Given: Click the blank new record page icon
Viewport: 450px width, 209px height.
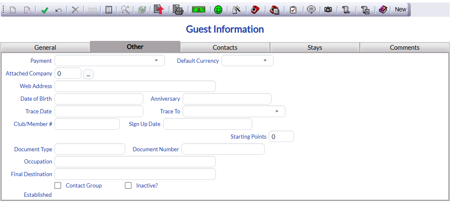Looking at the screenshot, I should (x=13, y=10).
